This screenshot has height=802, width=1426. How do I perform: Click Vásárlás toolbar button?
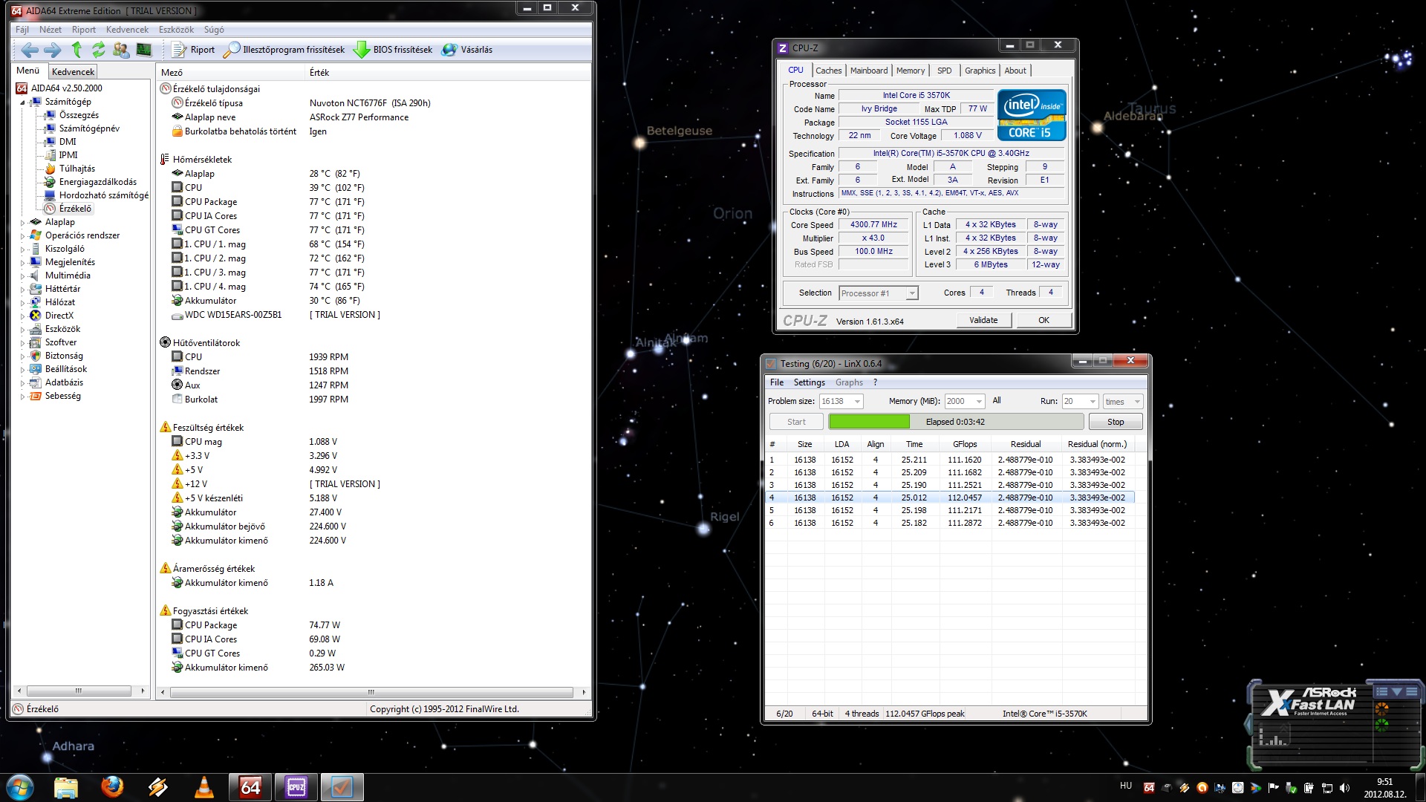click(467, 50)
